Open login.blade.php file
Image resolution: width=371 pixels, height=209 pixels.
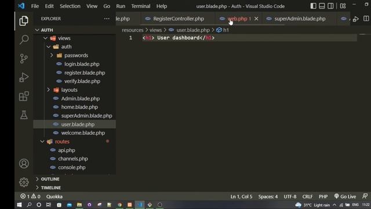pos(82,64)
